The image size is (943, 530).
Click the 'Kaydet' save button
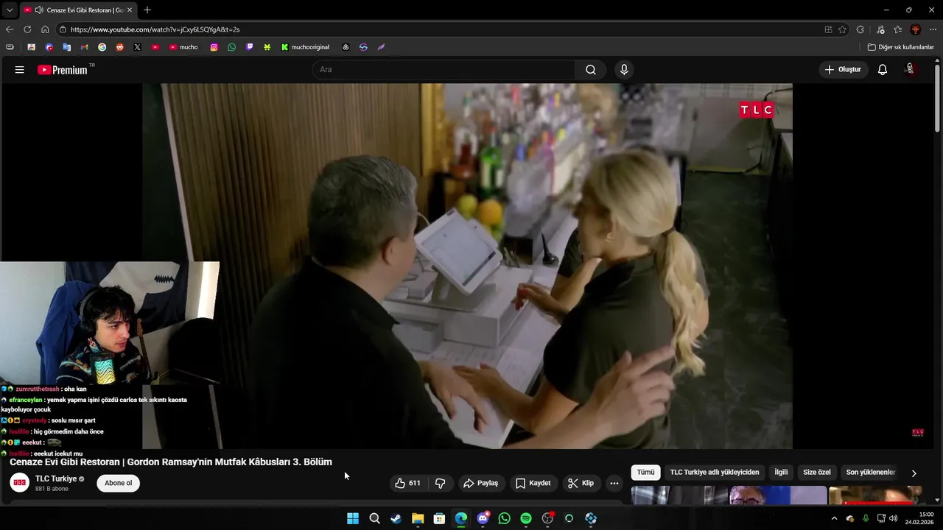point(533,484)
